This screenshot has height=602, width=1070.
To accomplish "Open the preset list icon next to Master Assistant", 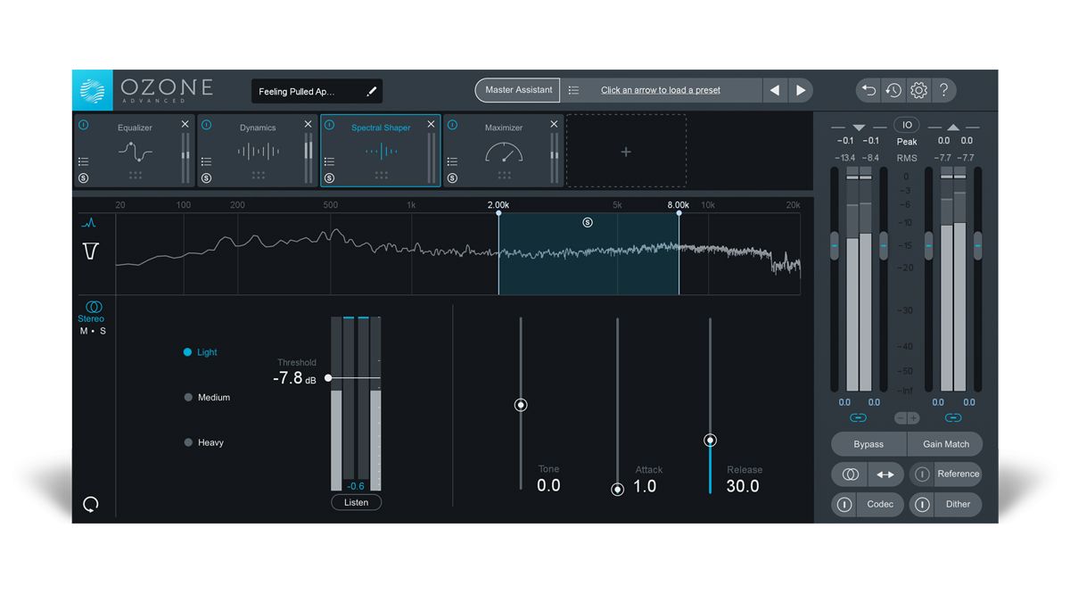I will click(573, 89).
